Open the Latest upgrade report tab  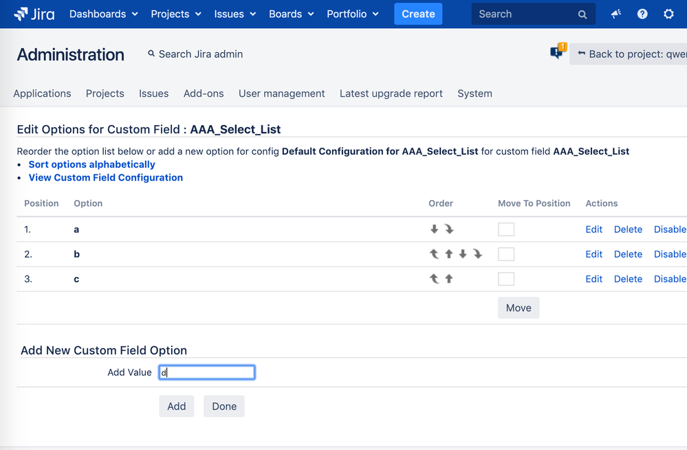tap(391, 93)
